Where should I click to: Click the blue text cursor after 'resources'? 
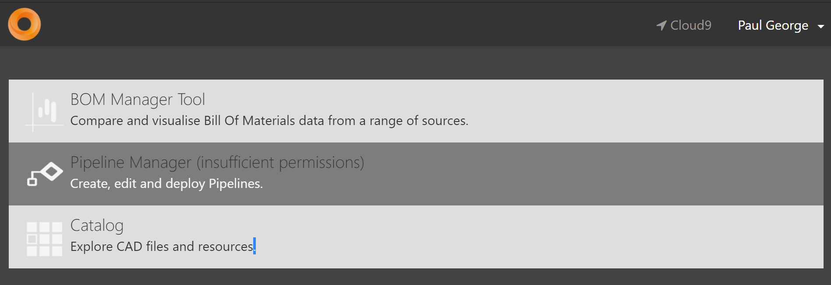(x=255, y=246)
